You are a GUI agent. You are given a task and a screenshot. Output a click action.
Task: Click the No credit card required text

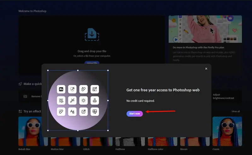(140, 101)
